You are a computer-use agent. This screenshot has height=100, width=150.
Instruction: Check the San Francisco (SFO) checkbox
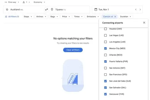106,74
